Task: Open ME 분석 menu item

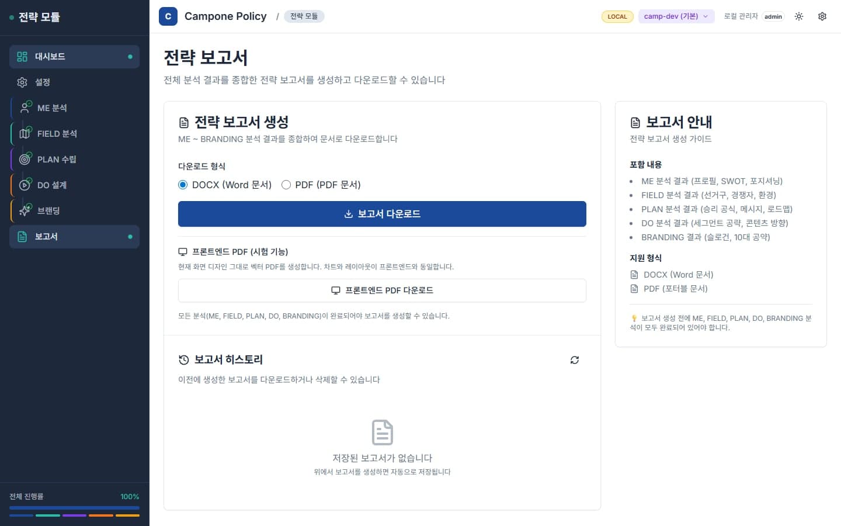Action: click(x=75, y=108)
